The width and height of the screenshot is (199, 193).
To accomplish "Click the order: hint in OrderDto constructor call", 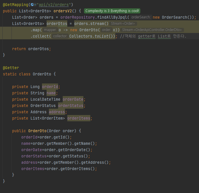I will 106,30.
